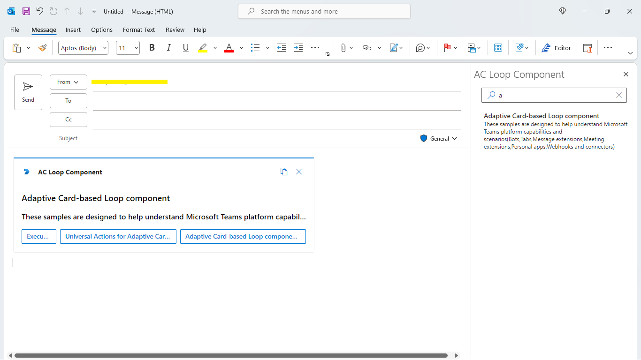Viewport: 641px width, 360px height.
Task: Switch to the Options tab
Action: (102, 30)
